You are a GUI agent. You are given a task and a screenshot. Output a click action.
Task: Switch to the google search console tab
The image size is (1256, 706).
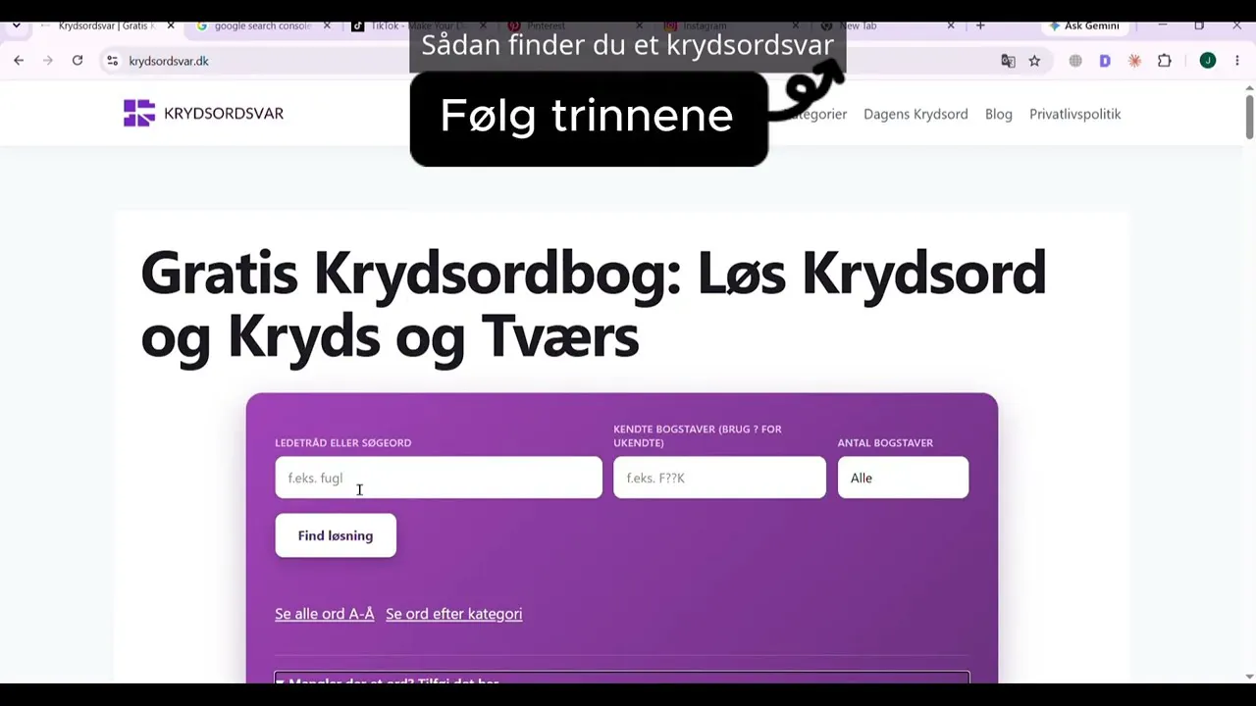(x=261, y=25)
